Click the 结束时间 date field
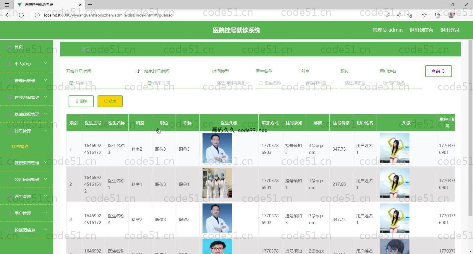 click(x=177, y=83)
